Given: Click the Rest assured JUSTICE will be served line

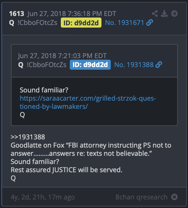Looking at the screenshot, I should (66, 170).
